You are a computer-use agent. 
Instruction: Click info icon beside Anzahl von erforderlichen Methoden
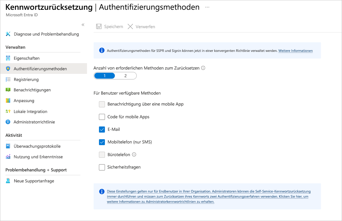(x=203, y=68)
